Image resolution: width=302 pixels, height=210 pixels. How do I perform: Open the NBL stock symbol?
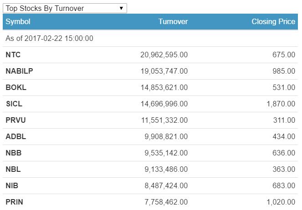13,170
